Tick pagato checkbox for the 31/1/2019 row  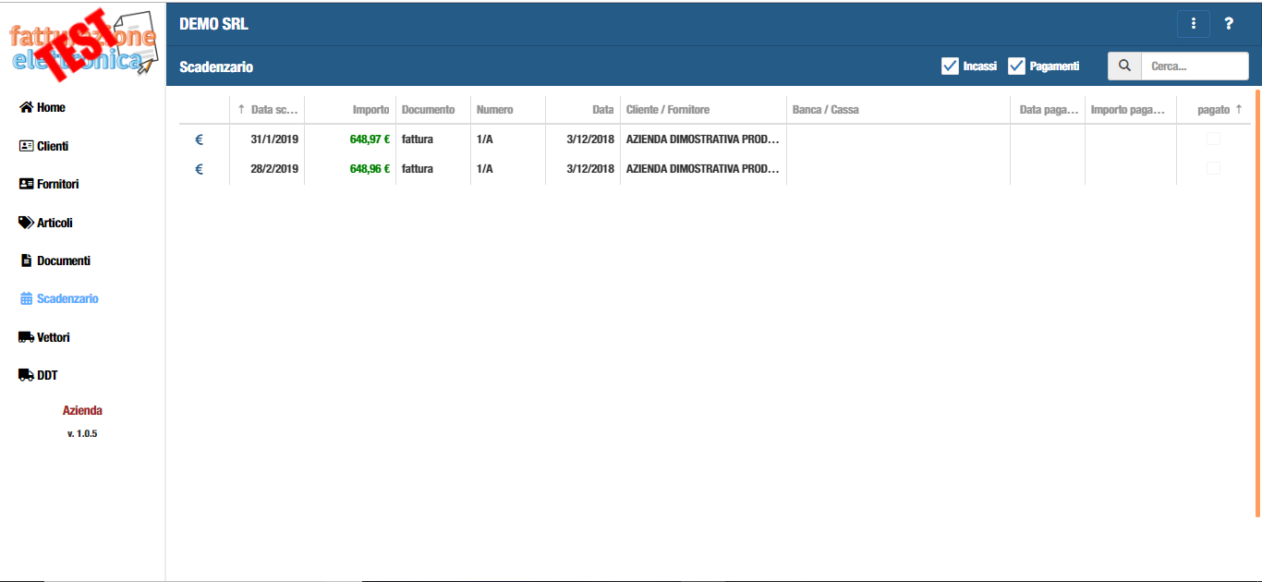(x=1213, y=139)
